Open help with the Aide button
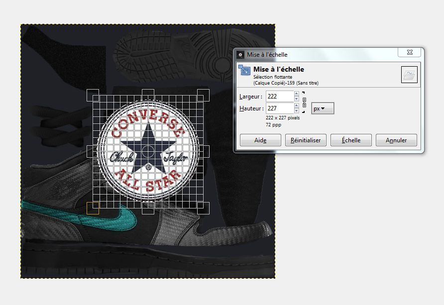The width and height of the screenshot is (444, 305). pyautogui.click(x=260, y=140)
